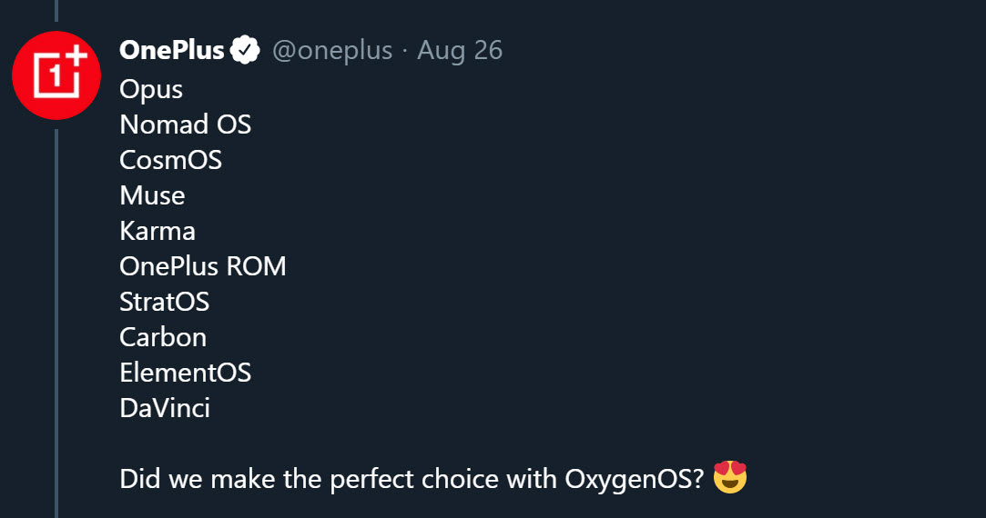Click the OnePlus ROM line

pyautogui.click(x=203, y=266)
